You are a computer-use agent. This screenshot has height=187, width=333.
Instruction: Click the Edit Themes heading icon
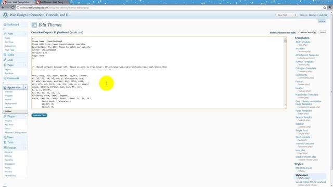34,25
